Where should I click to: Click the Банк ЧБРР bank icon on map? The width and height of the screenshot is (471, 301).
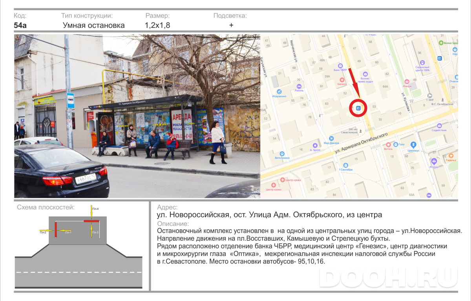coord(340,67)
